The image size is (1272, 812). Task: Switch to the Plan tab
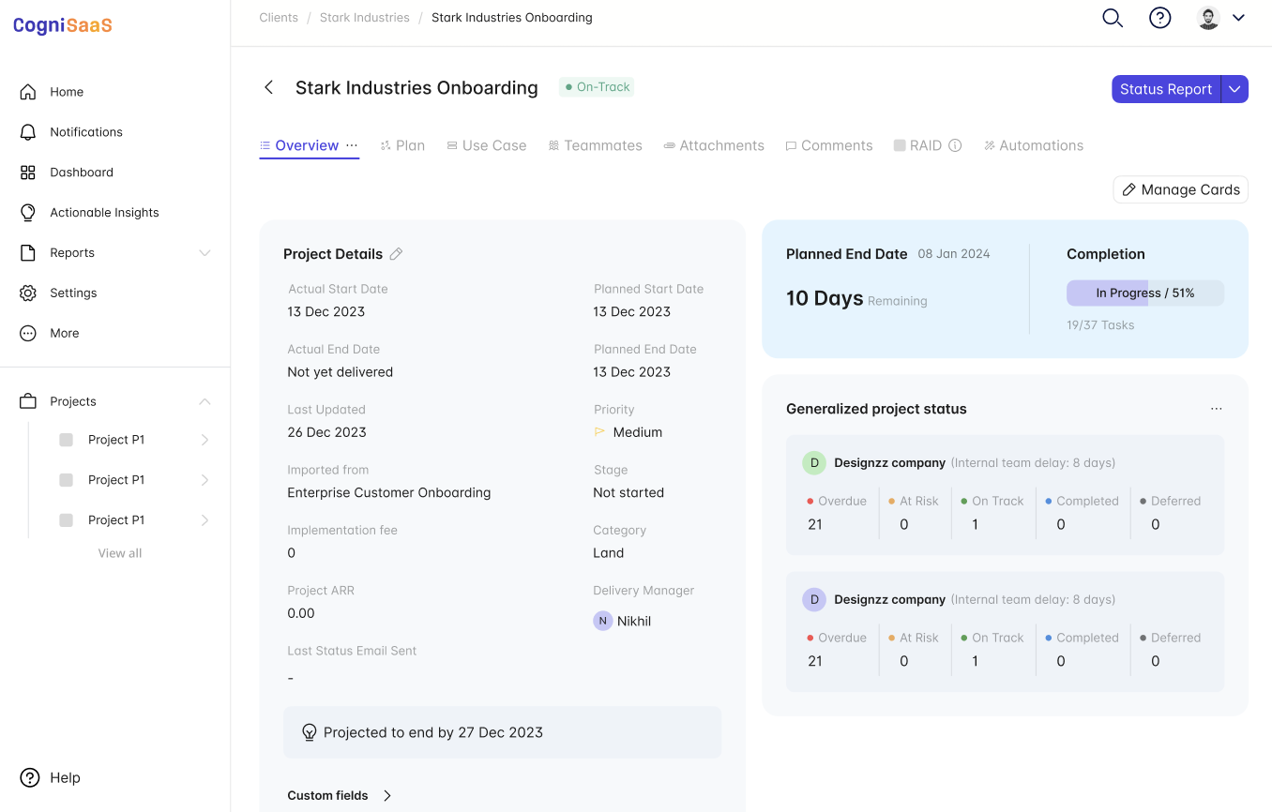coord(402,145)
